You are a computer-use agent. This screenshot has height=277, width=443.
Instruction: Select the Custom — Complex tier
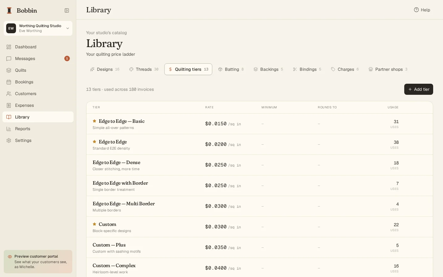coord(260,267)
